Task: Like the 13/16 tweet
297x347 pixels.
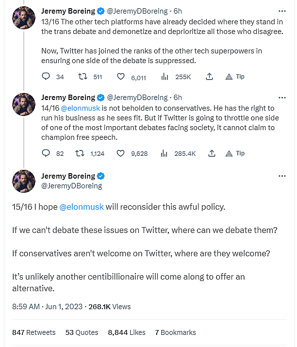Action: tap(121, 77)
